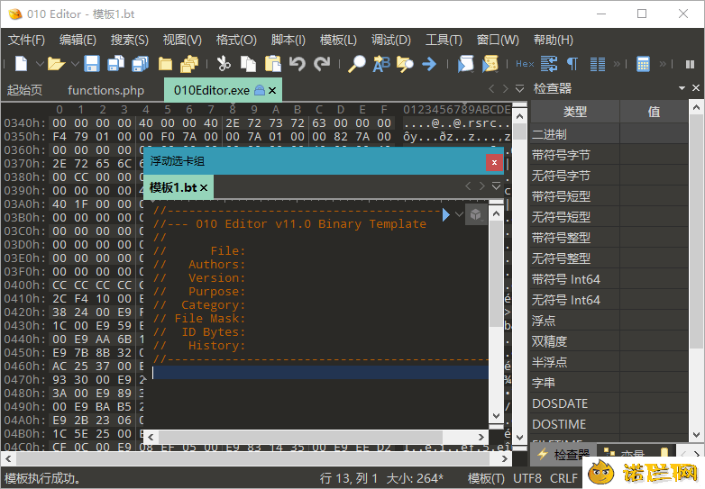This screenshot has height=489, width=705.
Task: Click the UTF8 encoding status item
Action: click(527, 479)
